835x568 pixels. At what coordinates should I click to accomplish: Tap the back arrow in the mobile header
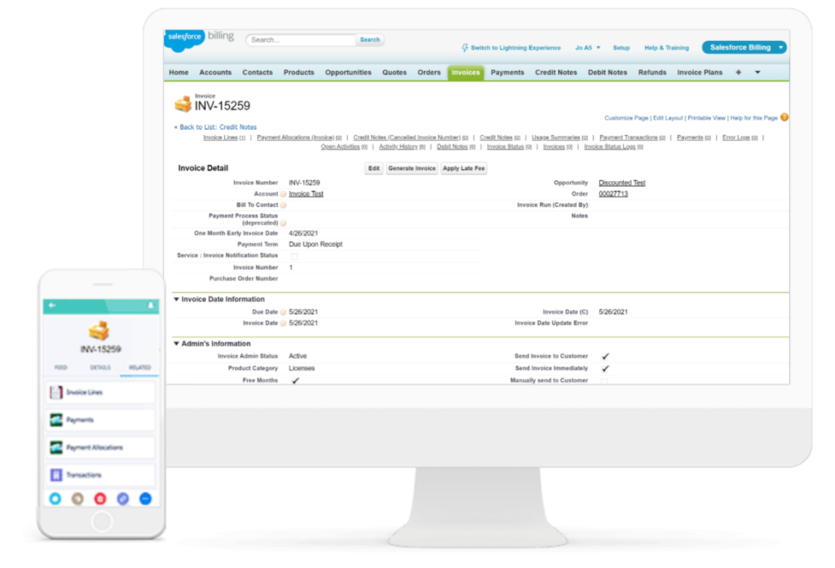point(52,304)
